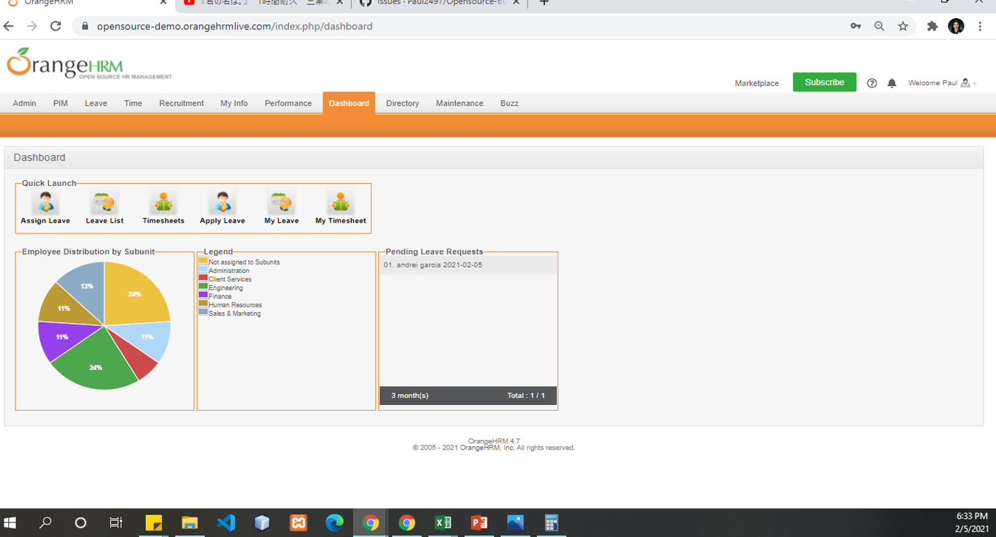The height and width of the screenshot is (537, 996).
Task: Click the purple Finance pie slice
Action: pos(63,337)
